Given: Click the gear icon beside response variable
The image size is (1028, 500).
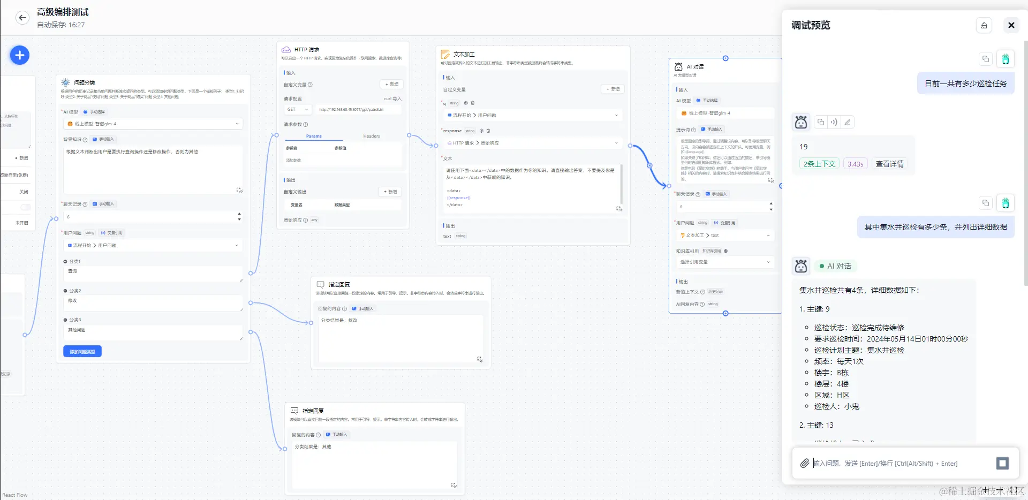Looking at the screenshot, I should tap(481, 131).
